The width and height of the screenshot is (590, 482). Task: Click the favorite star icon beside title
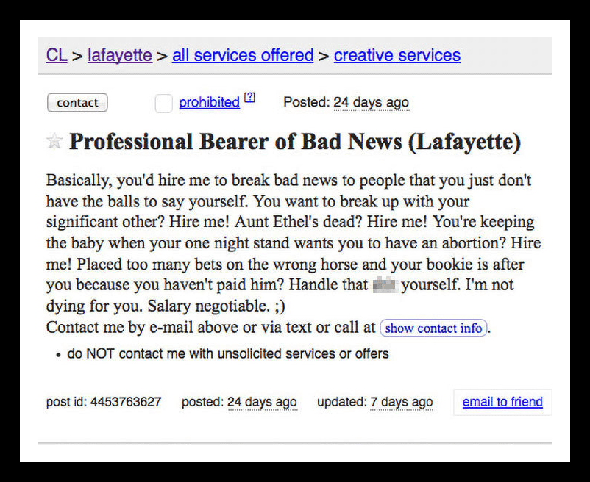tap(54, 141)
